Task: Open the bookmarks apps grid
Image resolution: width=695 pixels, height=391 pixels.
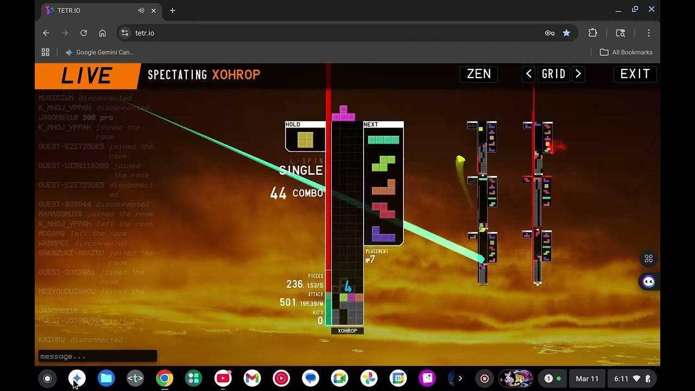Action: click(x=46, y=52)
